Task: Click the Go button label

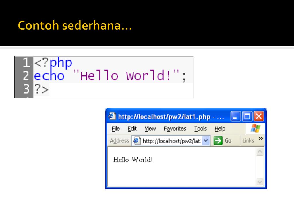Action: (x=228, y=140)
